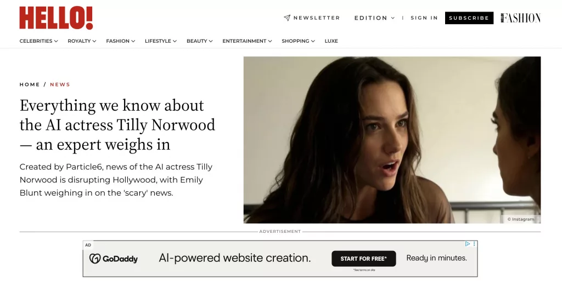Open the Fashion navigation menu
The height and width of the screenshot is (292, 562).
[x=120, y=41]
